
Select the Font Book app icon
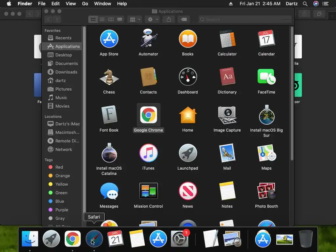pyautogui.click(x=109, y=115)
